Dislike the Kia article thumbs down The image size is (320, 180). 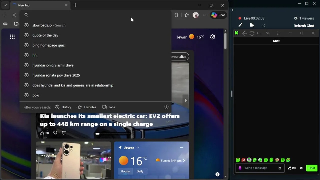point(55,133)
